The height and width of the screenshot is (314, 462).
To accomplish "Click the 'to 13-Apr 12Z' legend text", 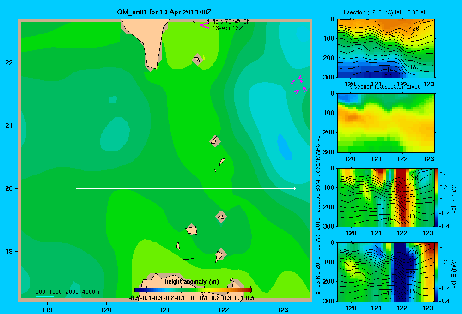I will [x=224, y=28].
